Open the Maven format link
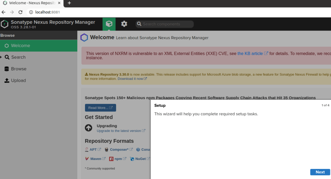 pos(96,159)
